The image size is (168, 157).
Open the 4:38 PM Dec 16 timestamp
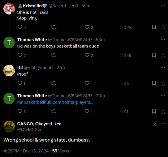click(x=26, y=151)
